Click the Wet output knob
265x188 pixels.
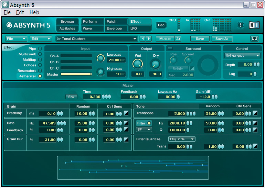138,64
